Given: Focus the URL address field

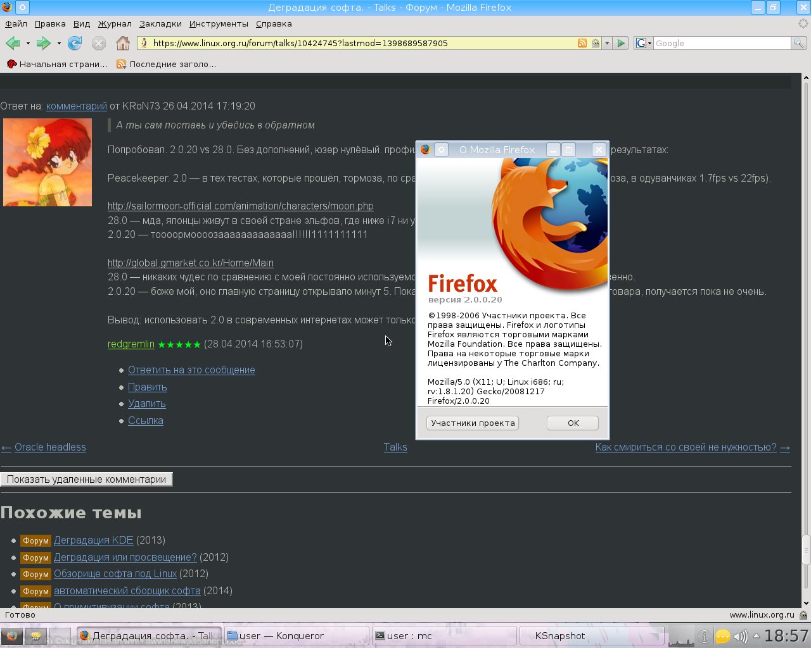Looking at the screenshot, I should pos(363,43).
